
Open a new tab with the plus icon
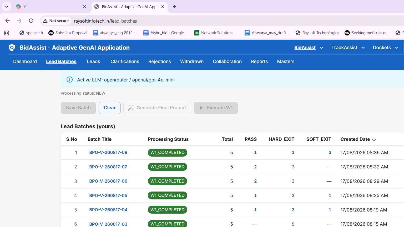click(174, 7)
